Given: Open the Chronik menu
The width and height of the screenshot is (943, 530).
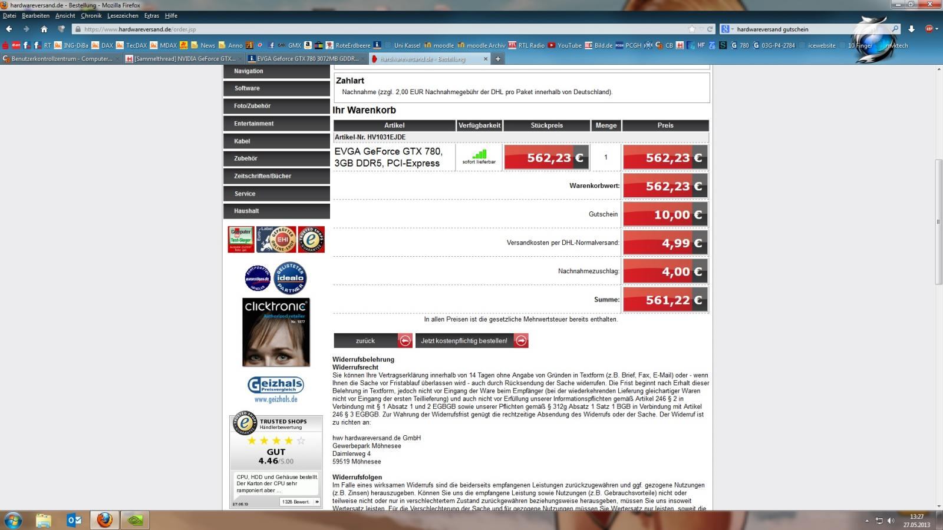Looking at the screenshot, I should pyautogui.click(x=91, y=16).
